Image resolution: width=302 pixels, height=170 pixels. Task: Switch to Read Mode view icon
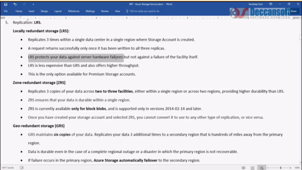tap(243, 168)
